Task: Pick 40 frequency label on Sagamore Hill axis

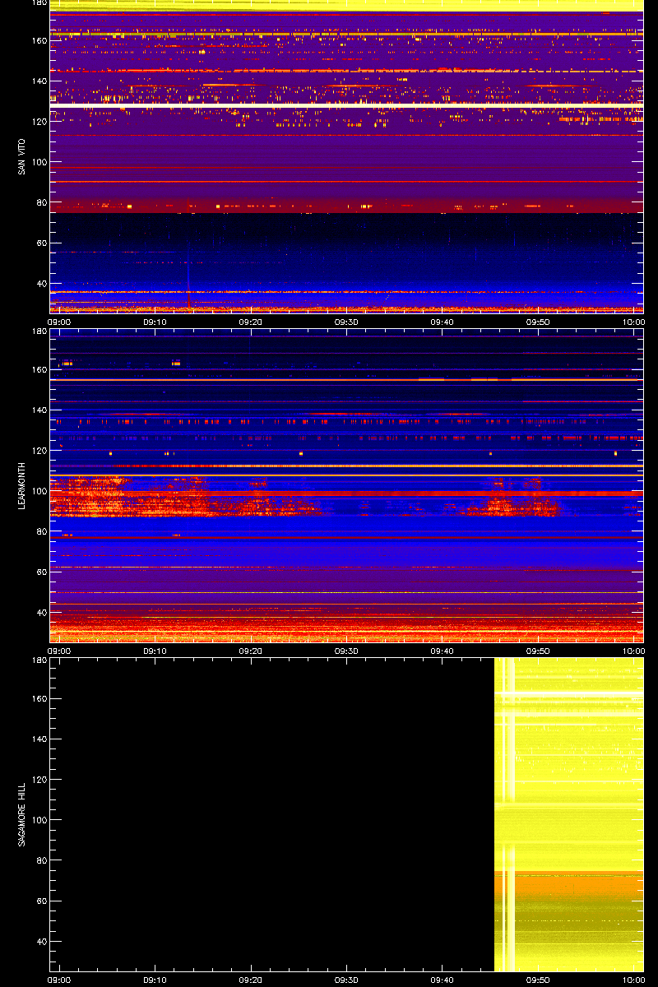Action: pos(41,941)
